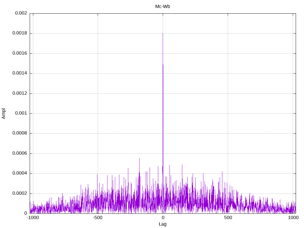Click the 0 tick label on y-axis
Screen dimensions: 304x228
pyautogui.click(x=26, y=213)
